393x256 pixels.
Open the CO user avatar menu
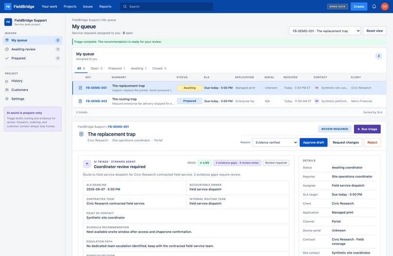point(385,6)
